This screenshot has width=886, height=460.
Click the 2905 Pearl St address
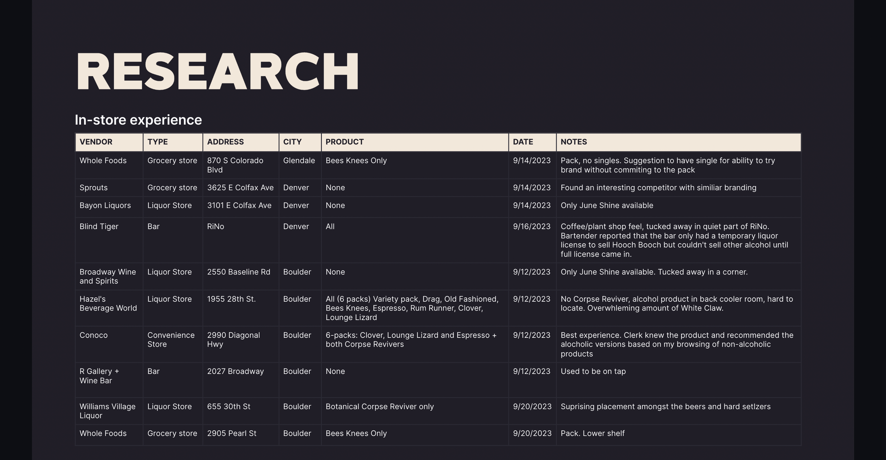(x=241, y=435)
